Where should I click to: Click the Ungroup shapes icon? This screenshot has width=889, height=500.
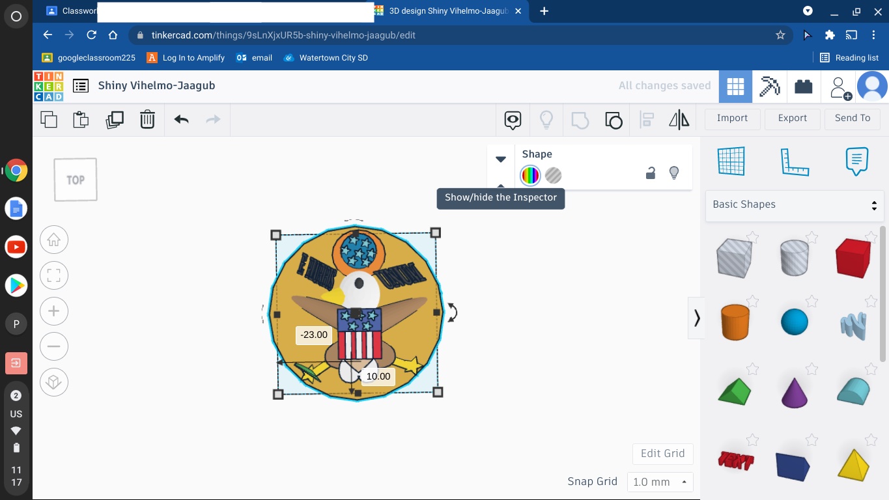614,120
